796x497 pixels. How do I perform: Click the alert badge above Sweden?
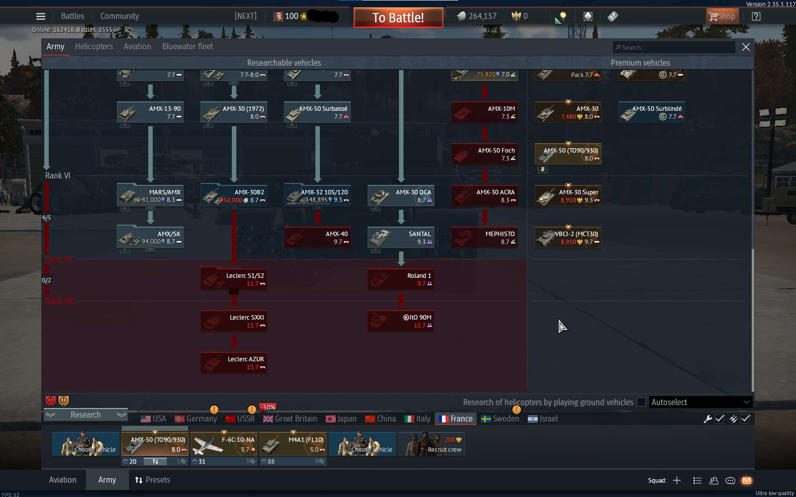click(x=516, y=410)
